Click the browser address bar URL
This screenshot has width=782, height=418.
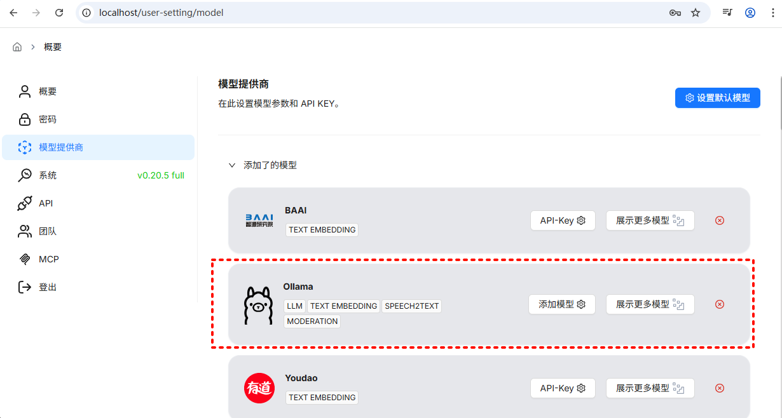pos(161,13)
